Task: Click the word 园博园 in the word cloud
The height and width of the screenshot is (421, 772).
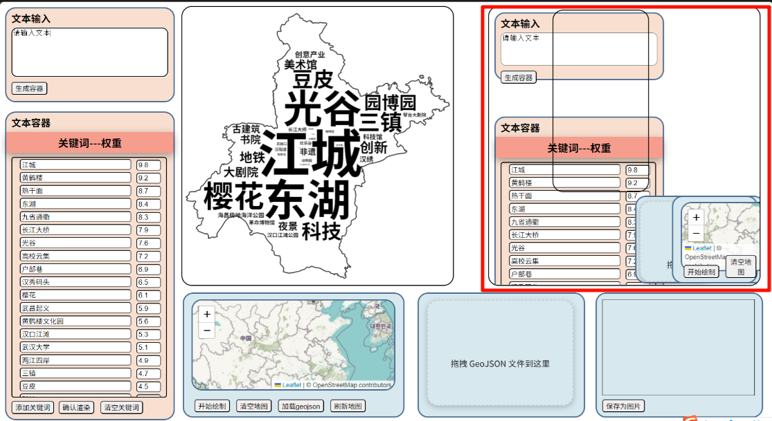Action: click(391, 103)
